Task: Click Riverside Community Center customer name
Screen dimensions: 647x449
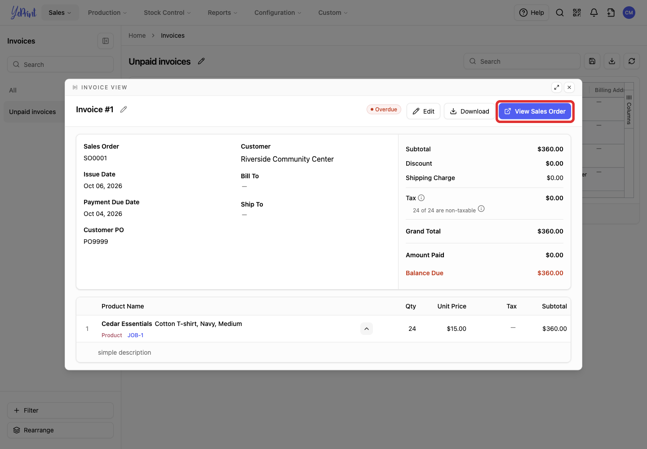Action: point(287,159)
